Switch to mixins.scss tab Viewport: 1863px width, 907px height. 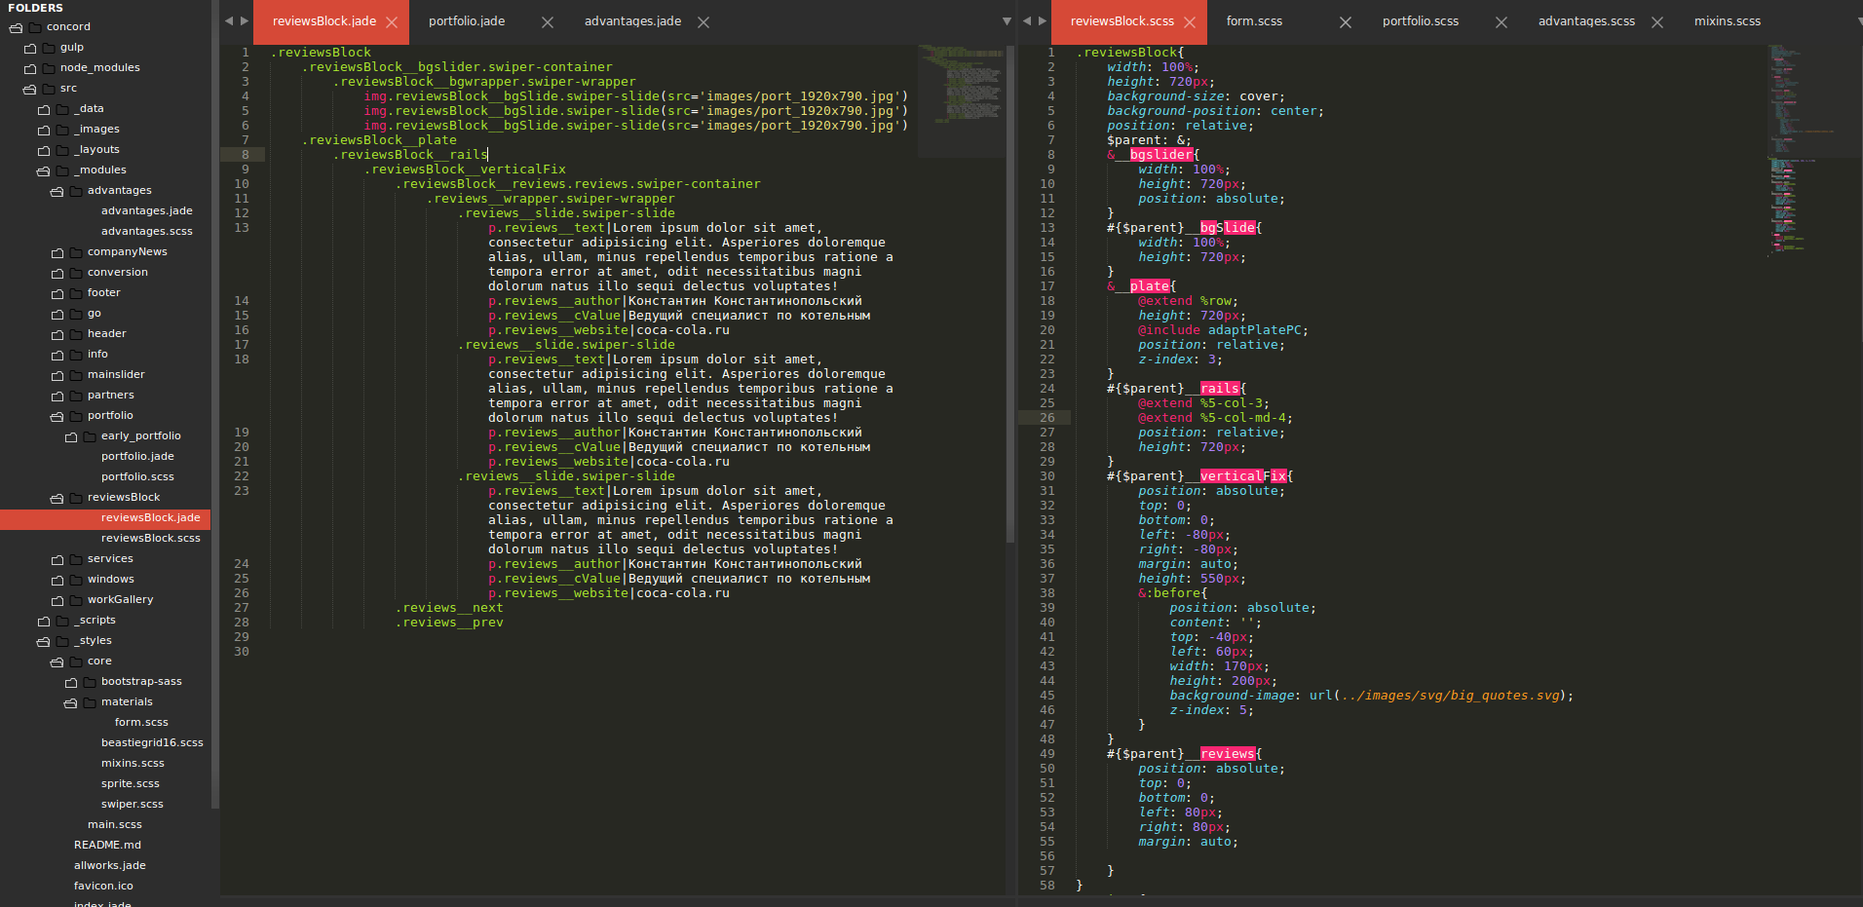pos(1728,21)
